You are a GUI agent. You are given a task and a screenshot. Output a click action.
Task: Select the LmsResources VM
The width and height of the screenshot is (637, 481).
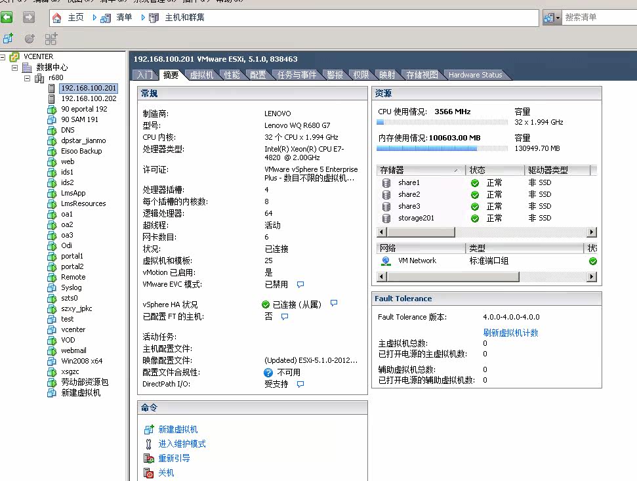83,203
